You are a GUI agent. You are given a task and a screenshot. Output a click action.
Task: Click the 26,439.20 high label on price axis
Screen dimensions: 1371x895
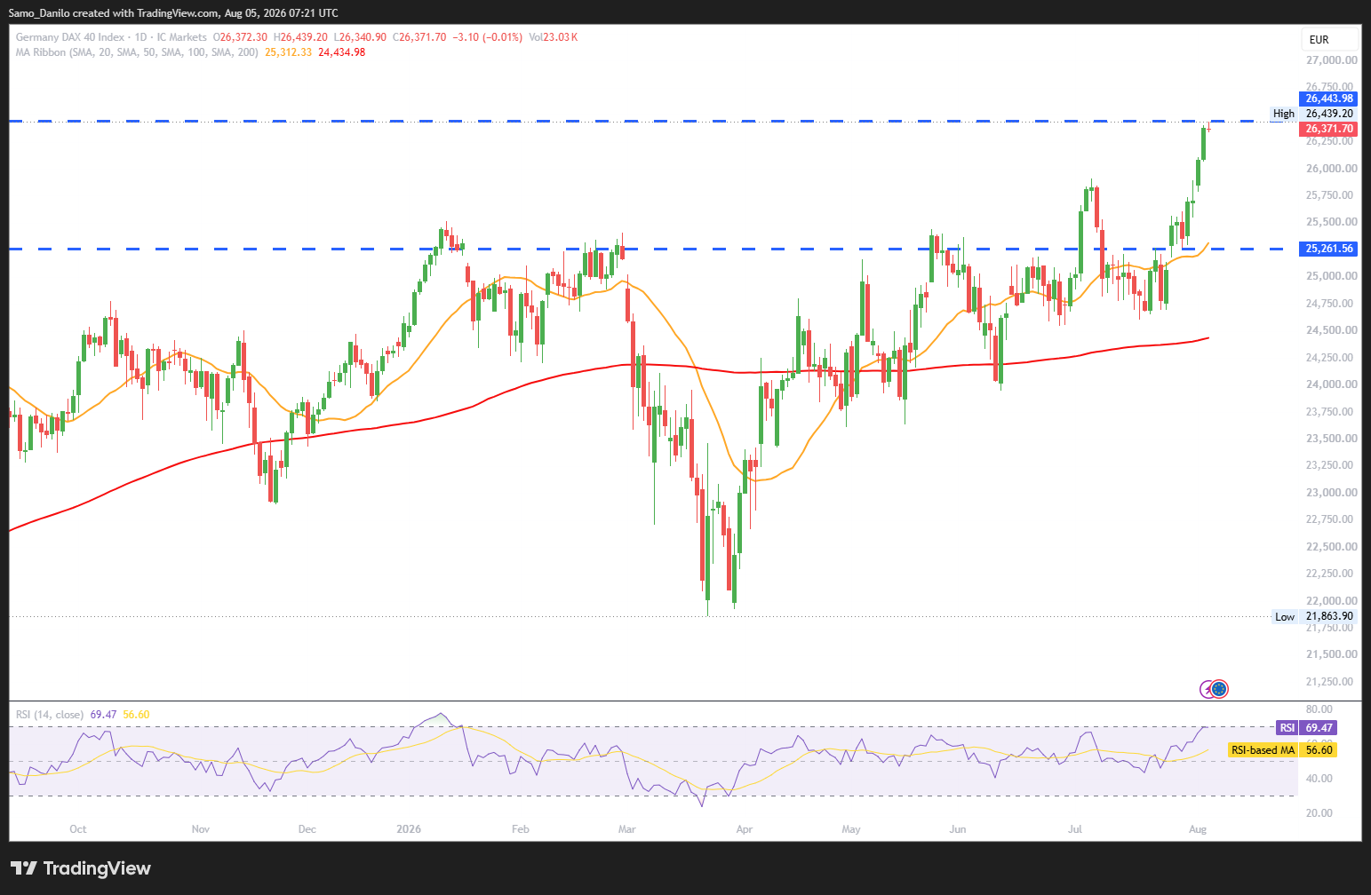click(1329, 114)
